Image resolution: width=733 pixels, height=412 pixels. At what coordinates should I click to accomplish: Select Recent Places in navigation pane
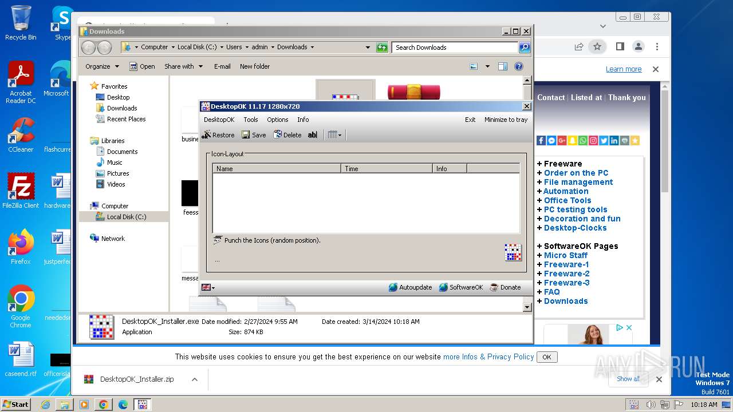[126, 119]
